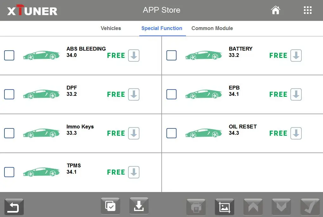
Task: Tick the BATTERY checkbox
Action: pos(171,56)
